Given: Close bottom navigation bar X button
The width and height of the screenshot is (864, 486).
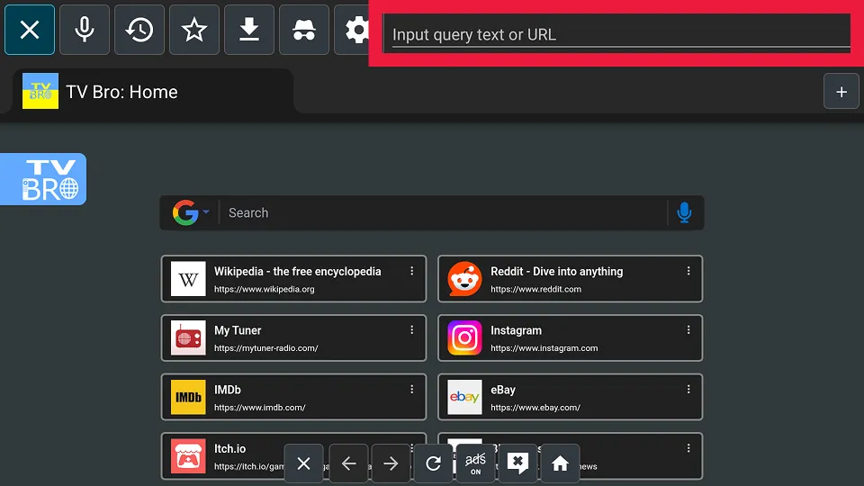Looking at the screenshot, I should click(x=303, y=463).
